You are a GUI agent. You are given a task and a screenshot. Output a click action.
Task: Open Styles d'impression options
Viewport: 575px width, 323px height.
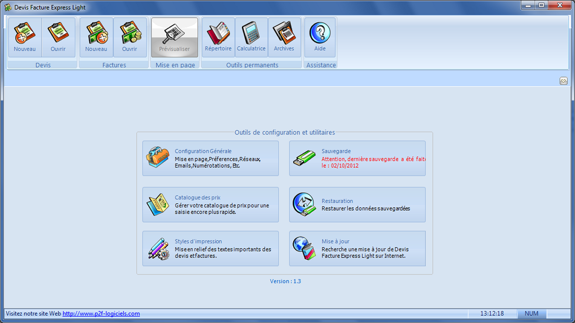pos(210,249)
